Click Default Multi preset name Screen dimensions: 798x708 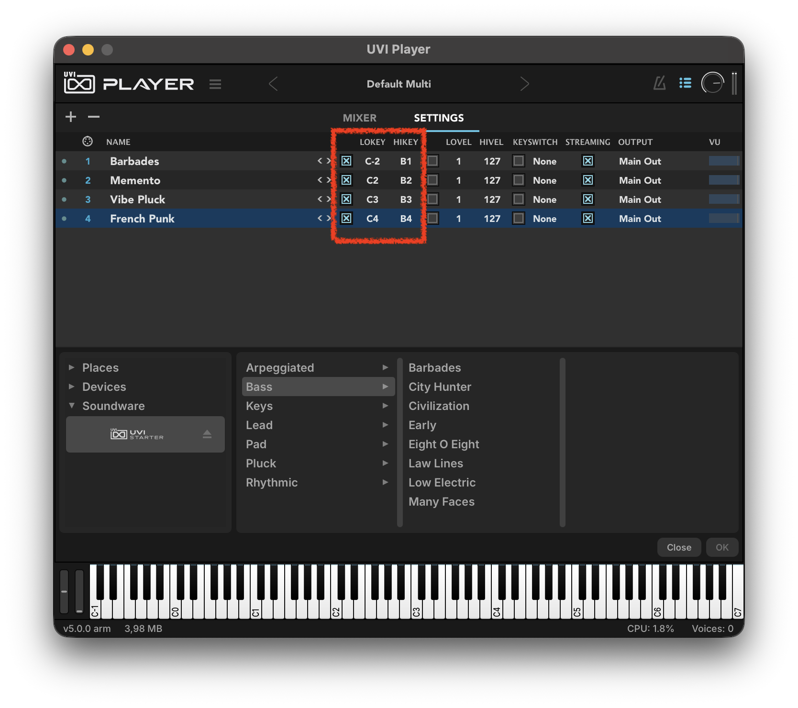coord(399,84)
